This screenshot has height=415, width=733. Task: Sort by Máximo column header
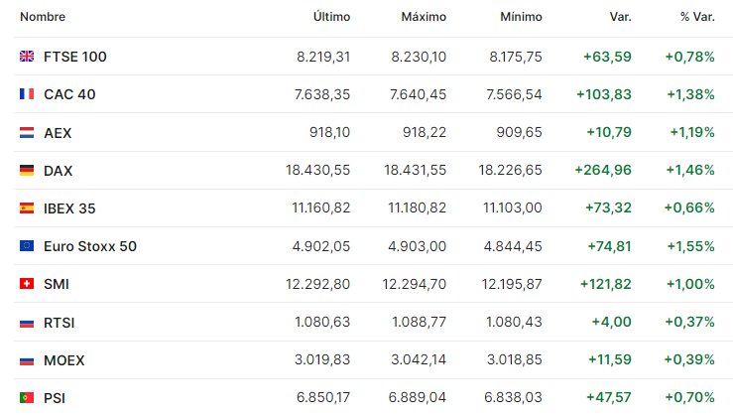click(x=424, y=17)
